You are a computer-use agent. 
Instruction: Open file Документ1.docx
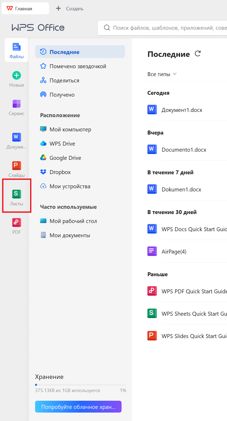[182, 110]
